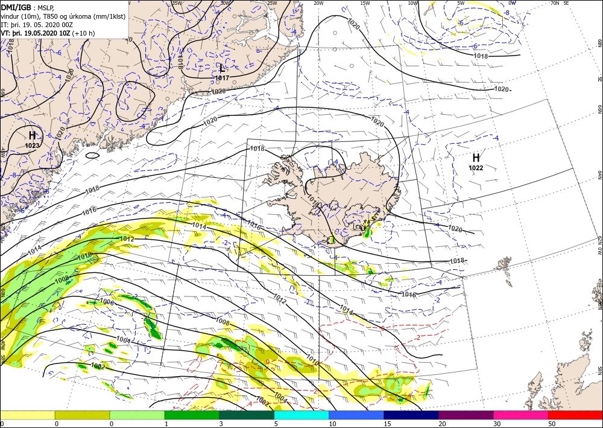The image size is (603, 428).
Task: Click the '1006' isobar label
Action: (107, 302)
